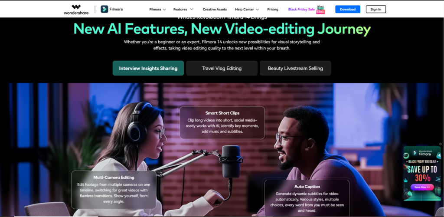The image size is (444, 217).
Task: Open the Auto Caption feature card
Action: pos(307,198)
